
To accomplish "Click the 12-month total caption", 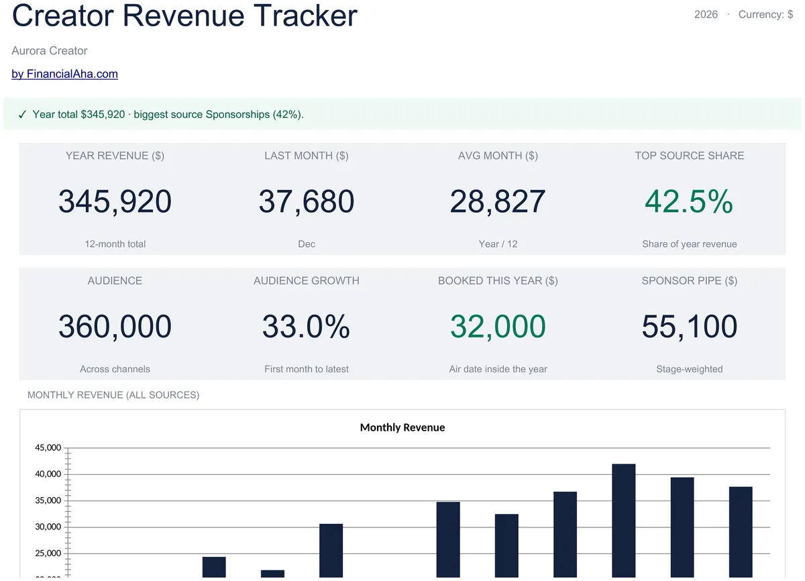I will coord(115,244).
